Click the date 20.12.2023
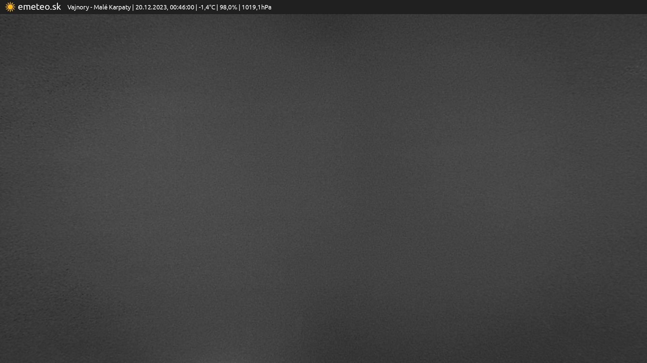 pyautogui.click(x=151, y=7)
